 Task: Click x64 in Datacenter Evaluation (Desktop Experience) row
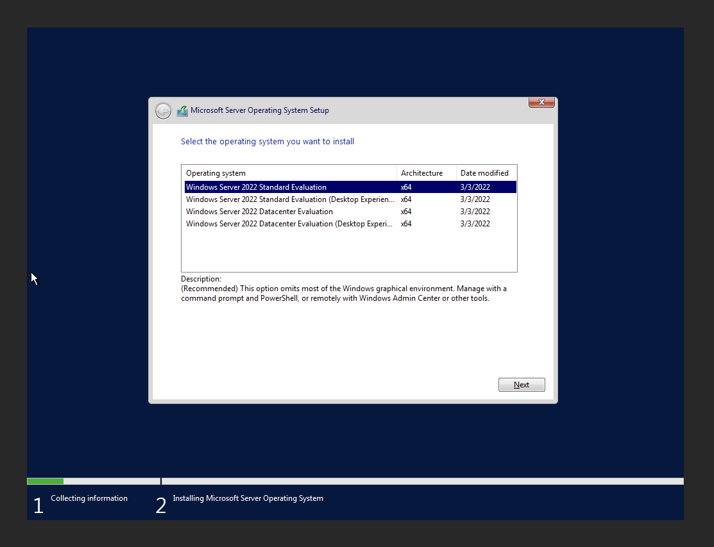(406, 224)
